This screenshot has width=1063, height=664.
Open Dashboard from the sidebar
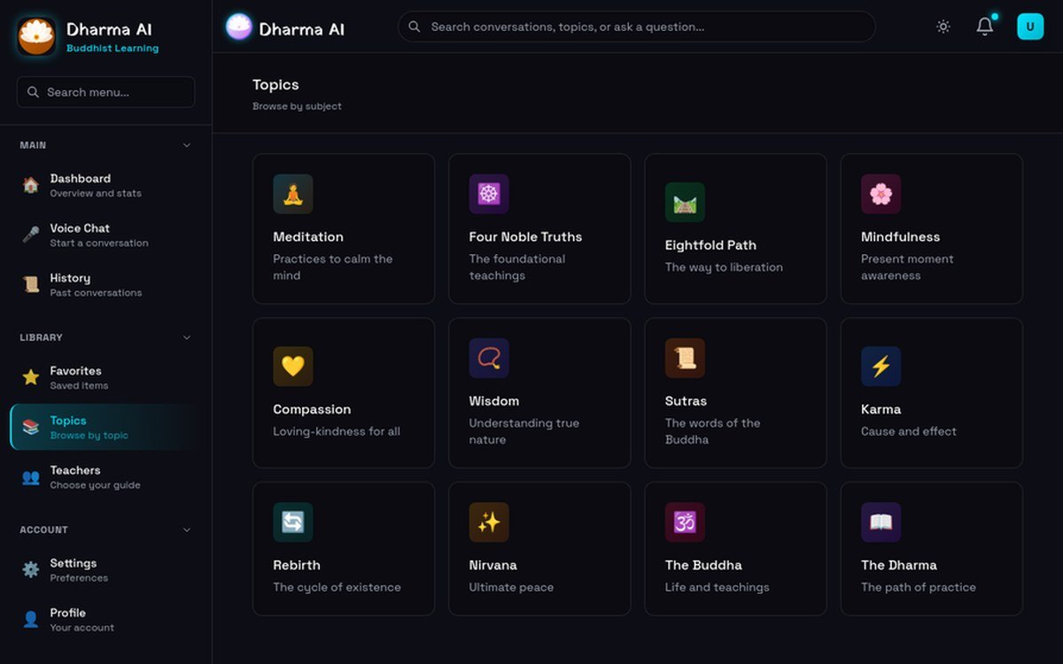(x=105, y=185)
